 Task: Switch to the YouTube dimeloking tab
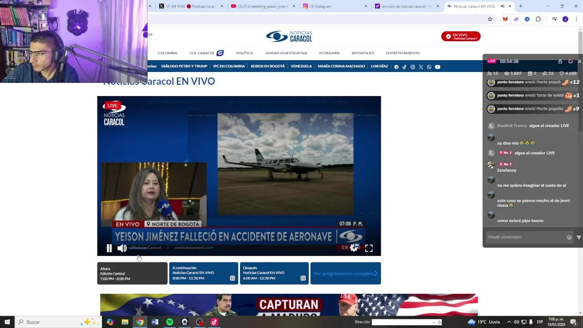click(263, 6)
